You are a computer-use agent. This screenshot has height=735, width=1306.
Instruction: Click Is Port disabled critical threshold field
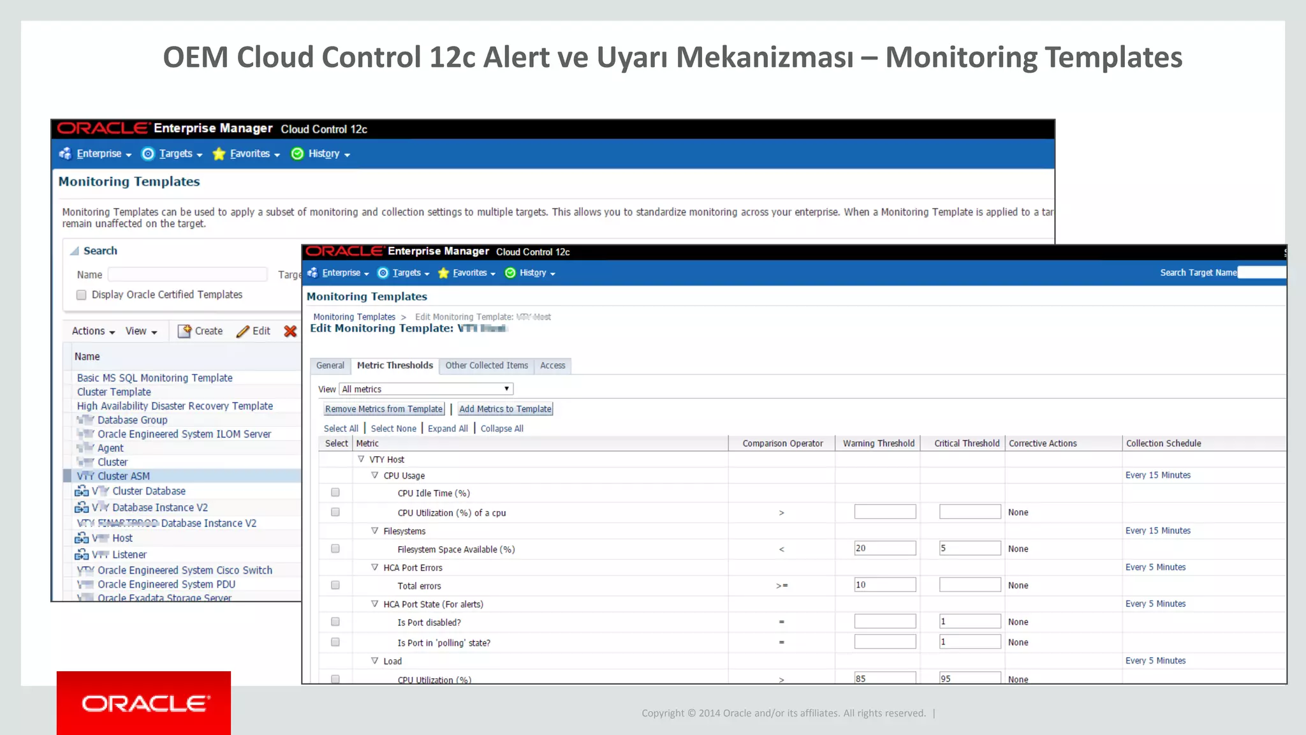click(970, 621)
